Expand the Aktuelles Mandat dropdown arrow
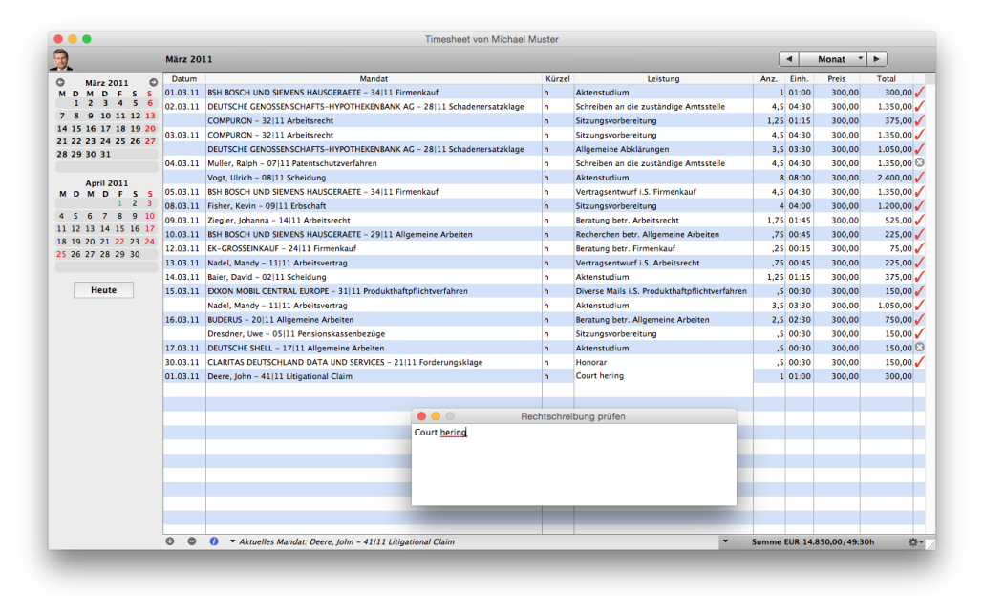 [233, 541]
